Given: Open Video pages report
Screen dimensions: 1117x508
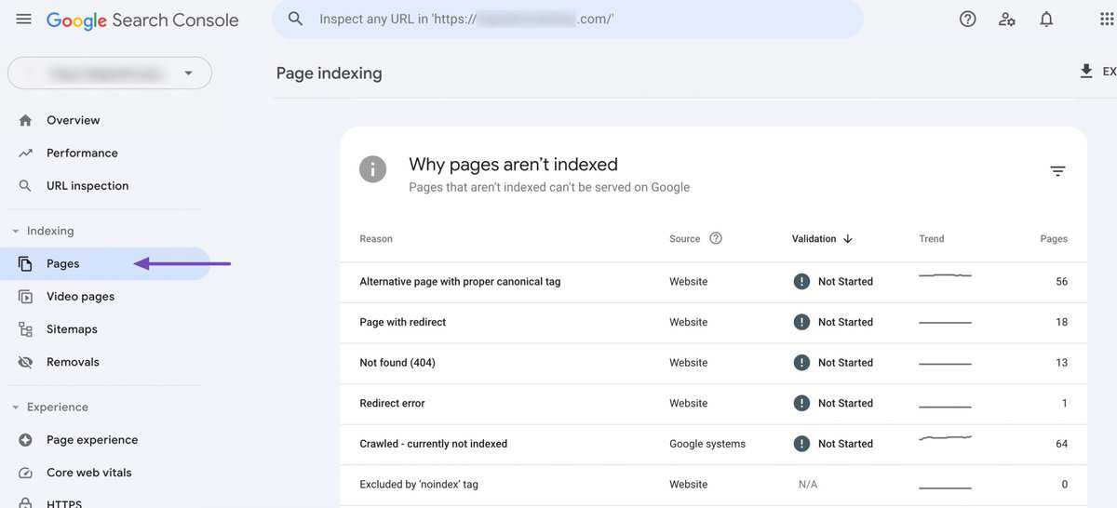Looking at the screenshot, I should pos(80,297).
